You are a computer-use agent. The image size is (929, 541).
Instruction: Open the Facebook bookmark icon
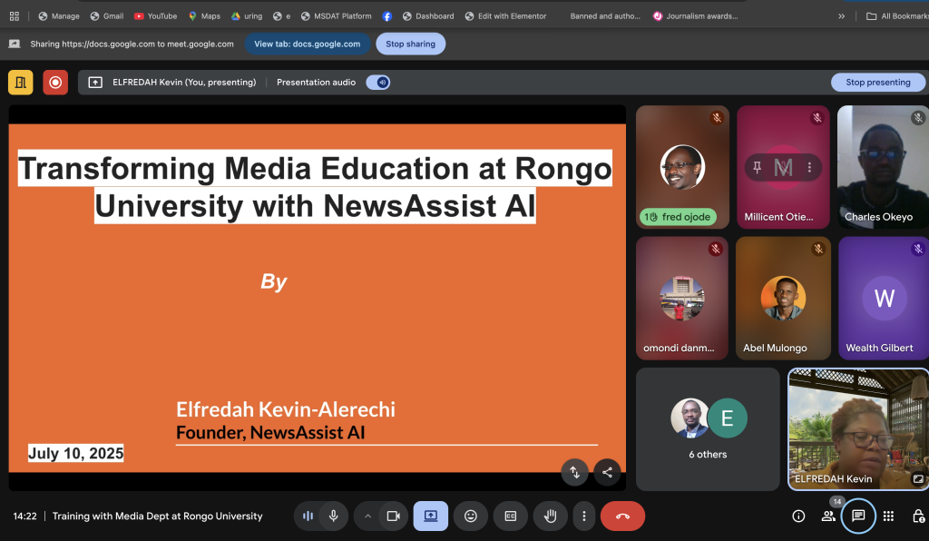coord(386,16)
